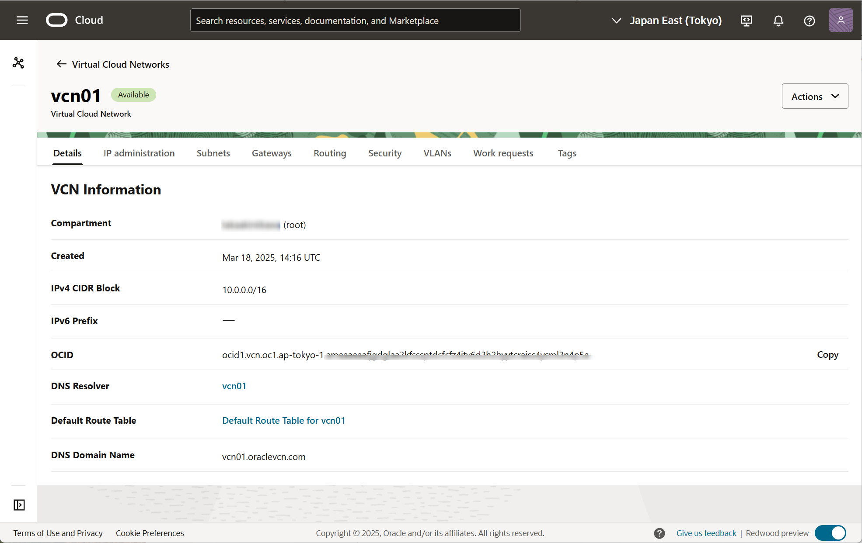The height and width of the screenshot is (543, 862).
Task: Open the Actions dropdown
Action: pos(815,96)
